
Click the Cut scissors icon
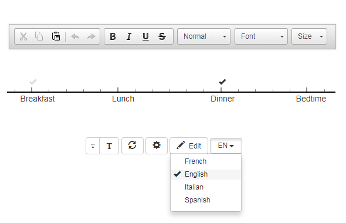tap(23, 36)
